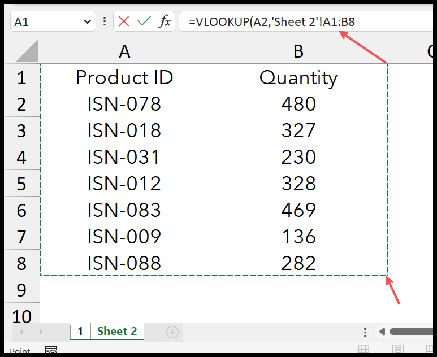Open the Insert Function fx dialog
437x357 pixels.
(165, 21)
